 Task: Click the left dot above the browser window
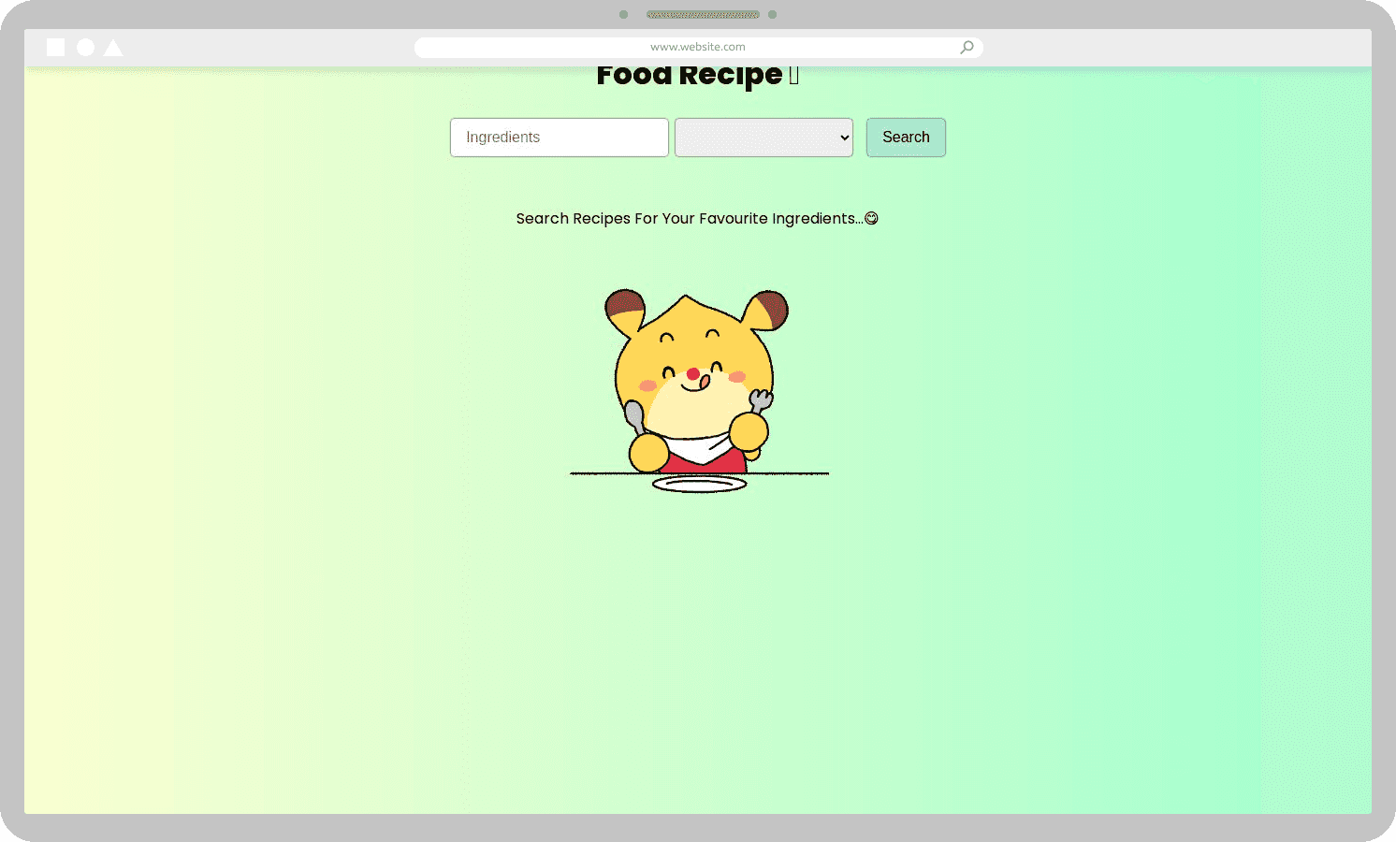pos(623,14)
